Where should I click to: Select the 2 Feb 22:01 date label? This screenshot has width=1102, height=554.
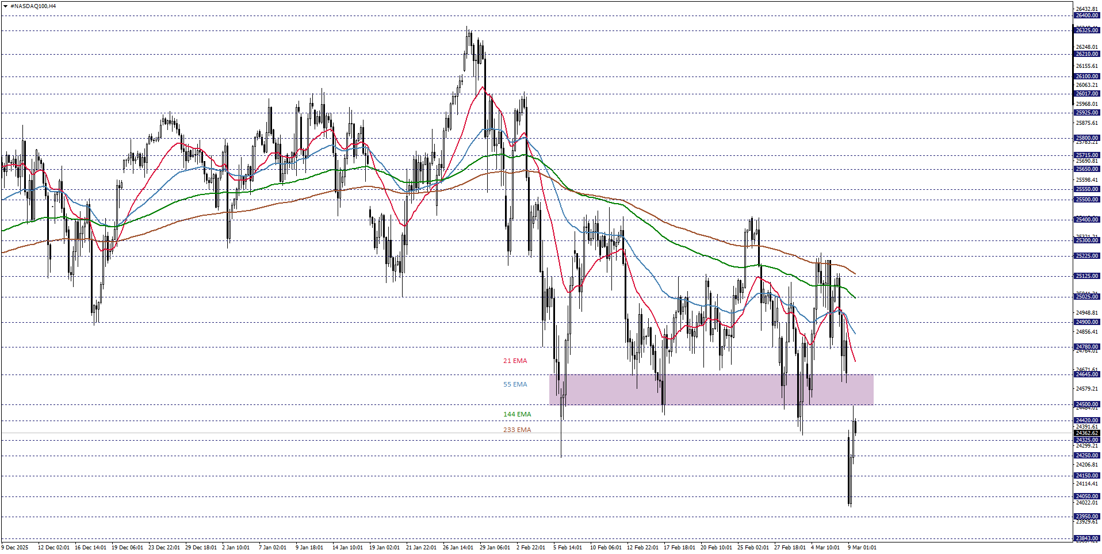530,548
